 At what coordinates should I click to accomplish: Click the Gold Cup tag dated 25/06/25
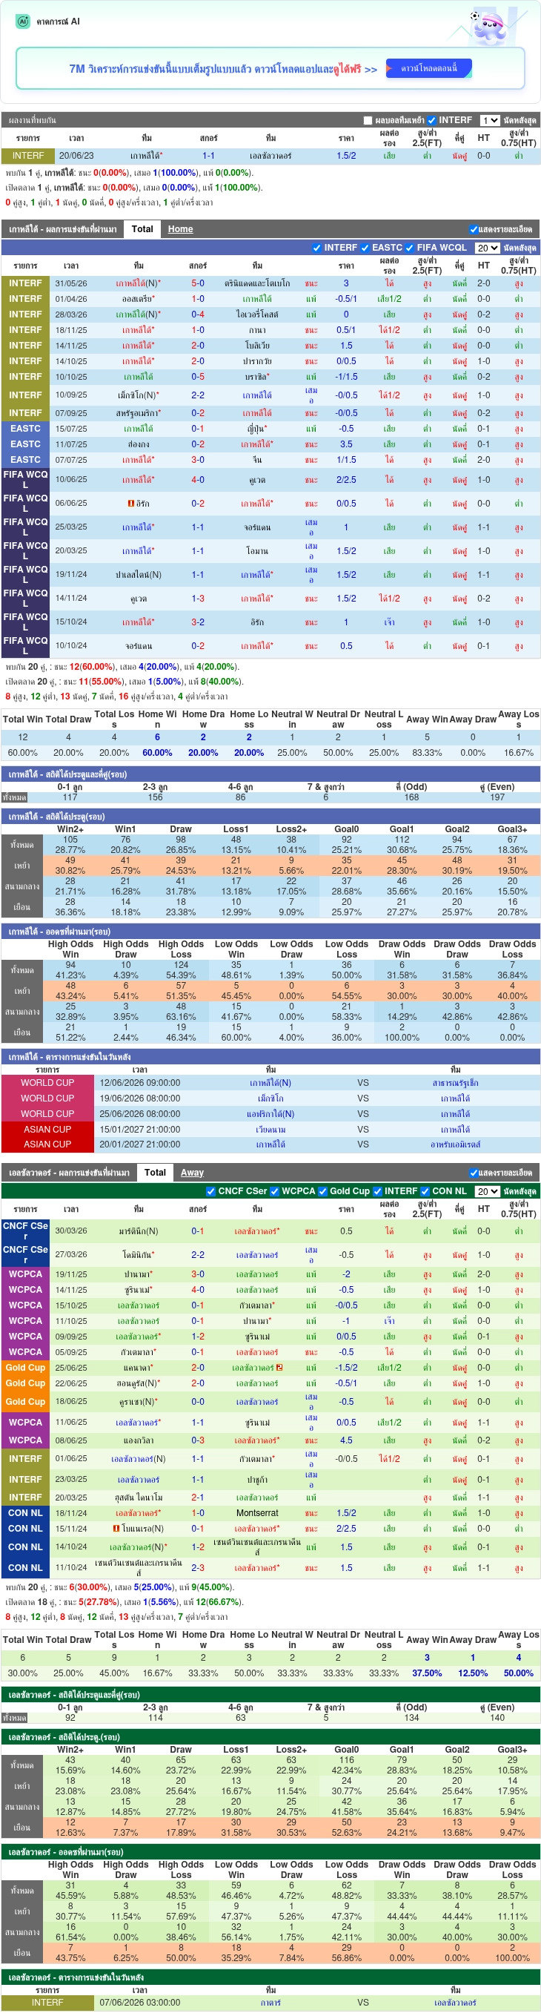tap(26, 1368)
